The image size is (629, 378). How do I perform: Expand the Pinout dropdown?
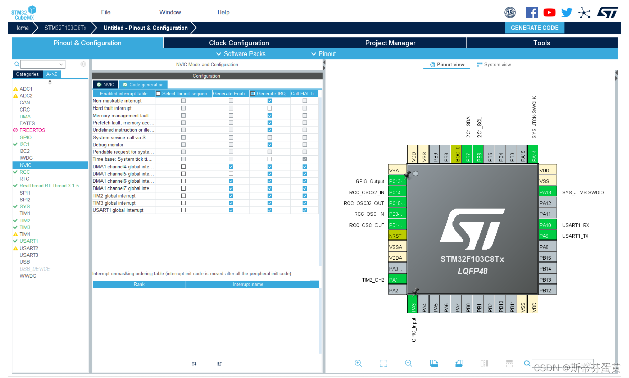click(x=323, y=54)
